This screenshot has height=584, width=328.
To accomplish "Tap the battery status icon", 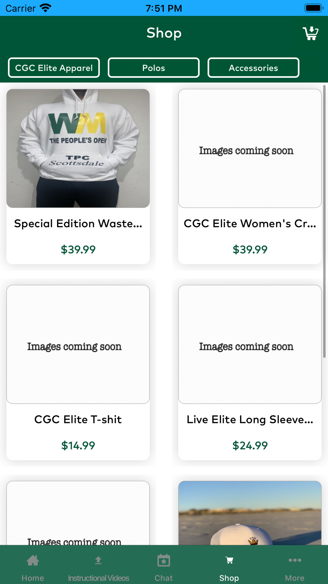I will pos(314,8).
